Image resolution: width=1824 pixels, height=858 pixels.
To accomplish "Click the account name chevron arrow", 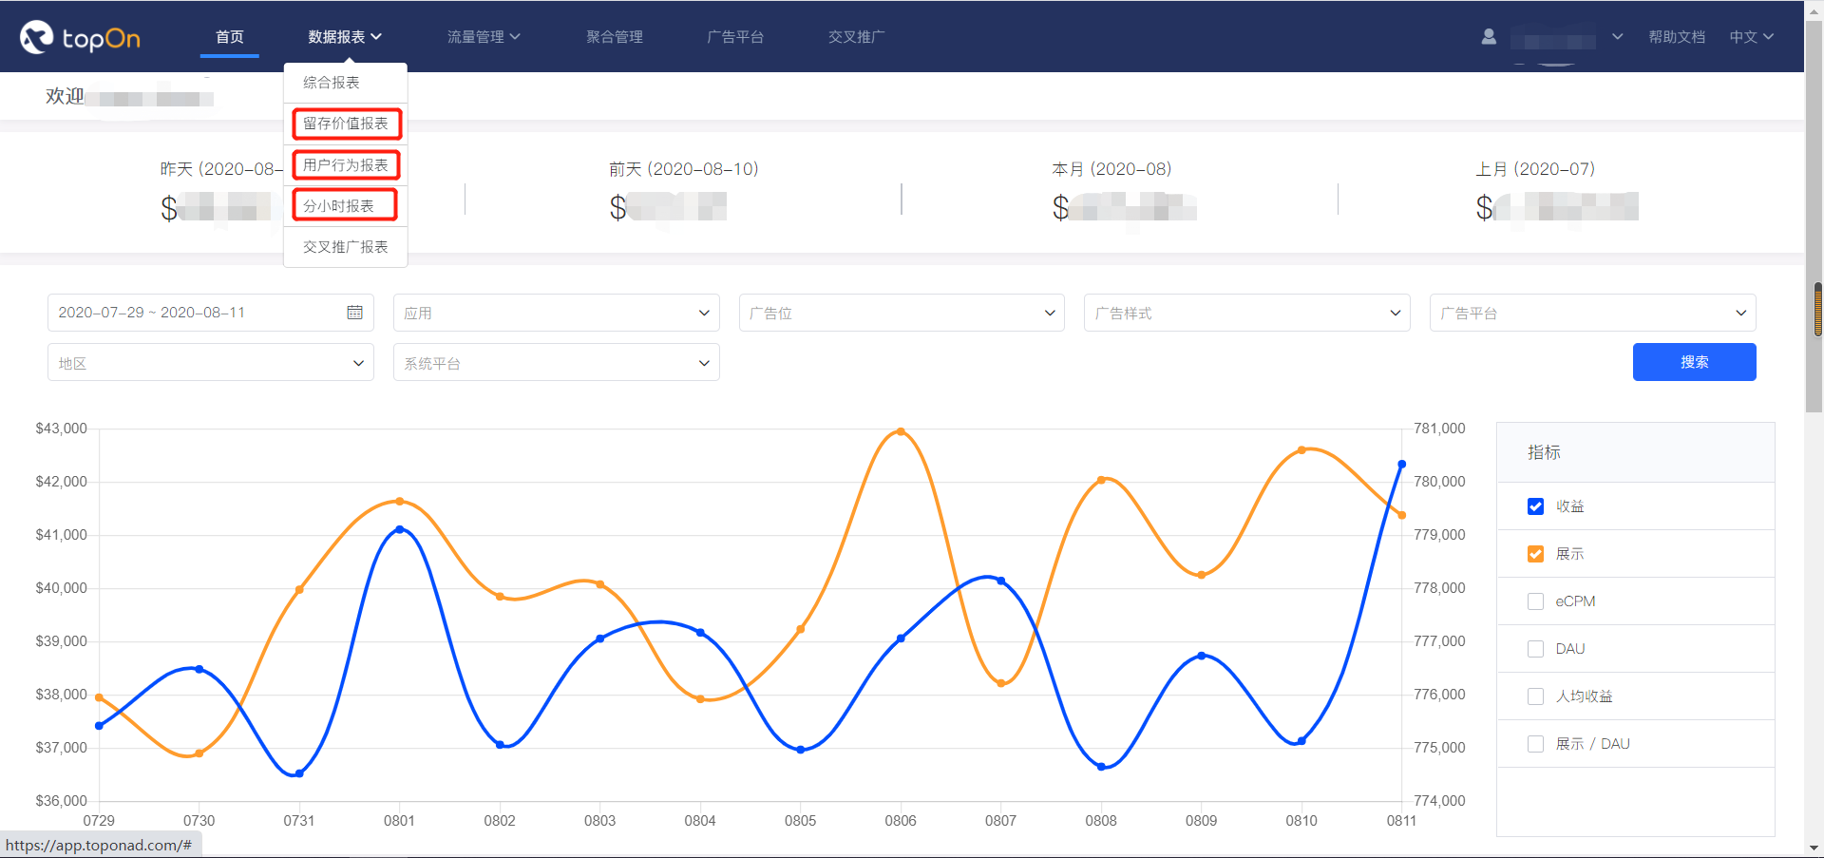I will pos(1617,37).
